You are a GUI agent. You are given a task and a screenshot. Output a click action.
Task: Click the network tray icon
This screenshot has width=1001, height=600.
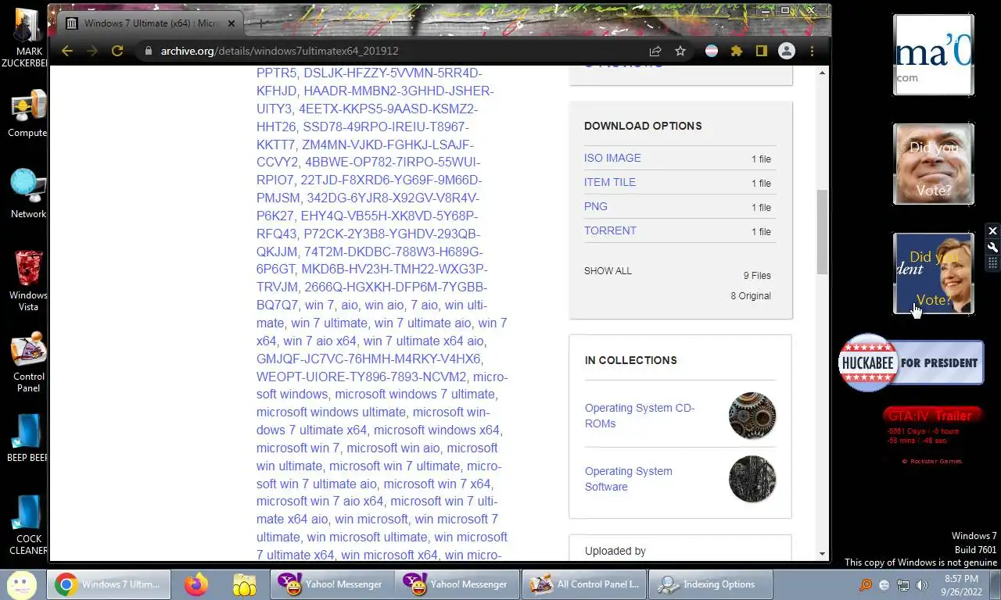tap(903, 584)
